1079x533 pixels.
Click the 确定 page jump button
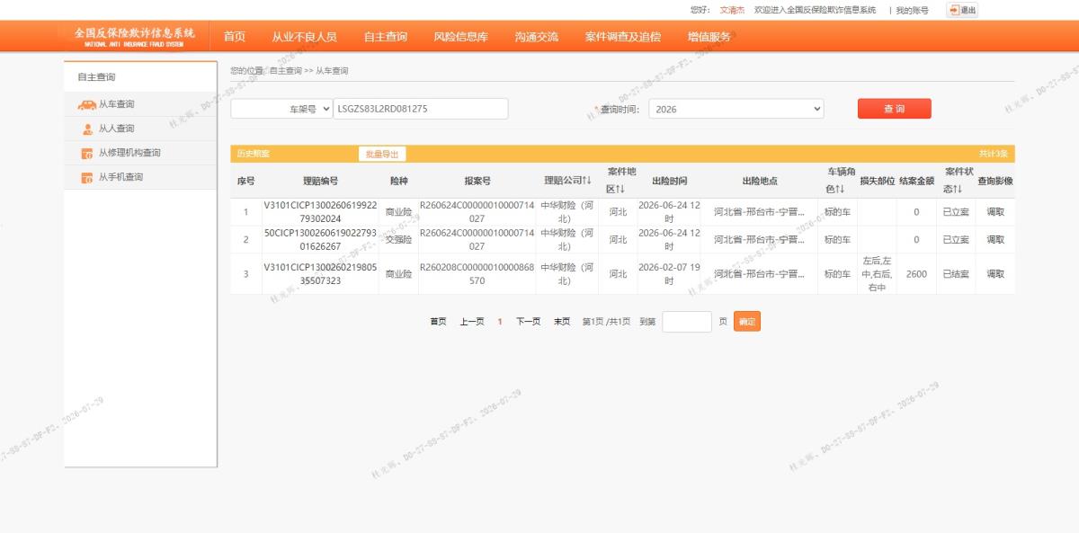point(747,321)
